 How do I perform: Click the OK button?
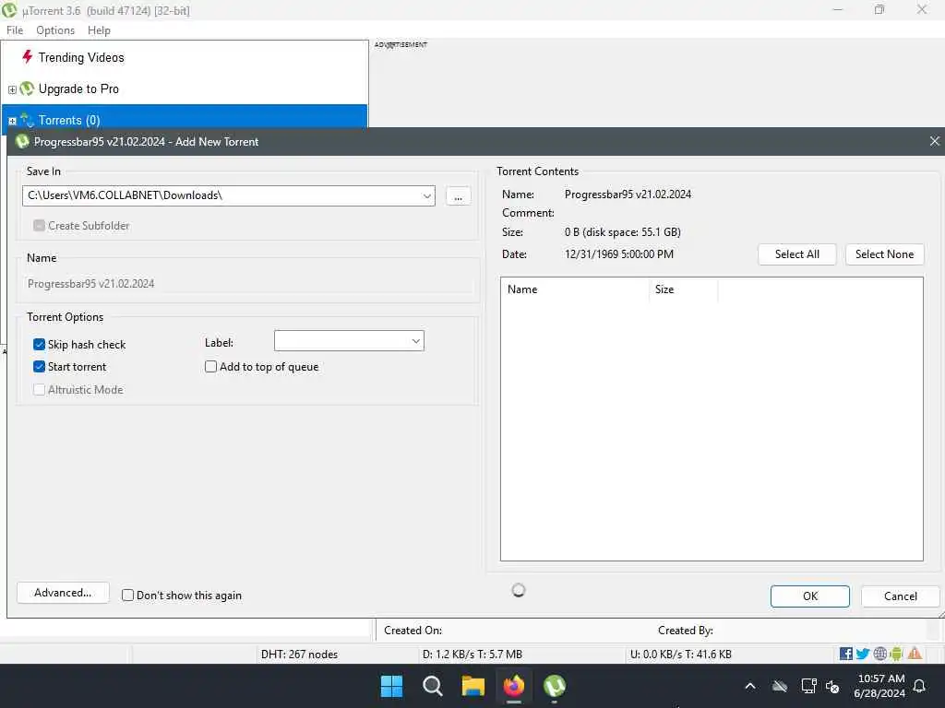point(810,596)
